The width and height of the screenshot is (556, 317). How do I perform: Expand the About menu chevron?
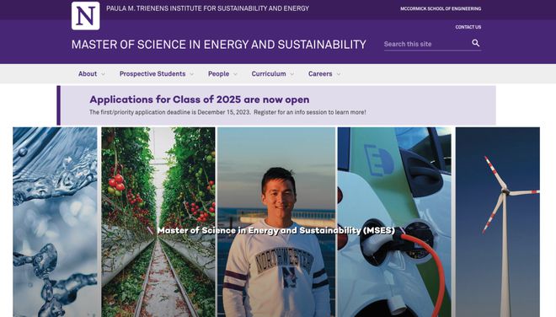click(x=103, y=74)
